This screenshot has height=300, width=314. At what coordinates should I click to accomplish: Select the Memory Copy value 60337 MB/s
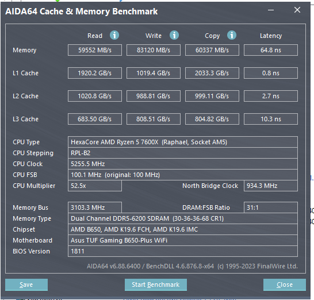[212, 50]
